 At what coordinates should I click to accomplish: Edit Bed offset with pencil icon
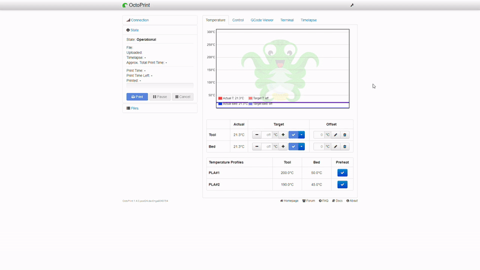tap(335, 146)
